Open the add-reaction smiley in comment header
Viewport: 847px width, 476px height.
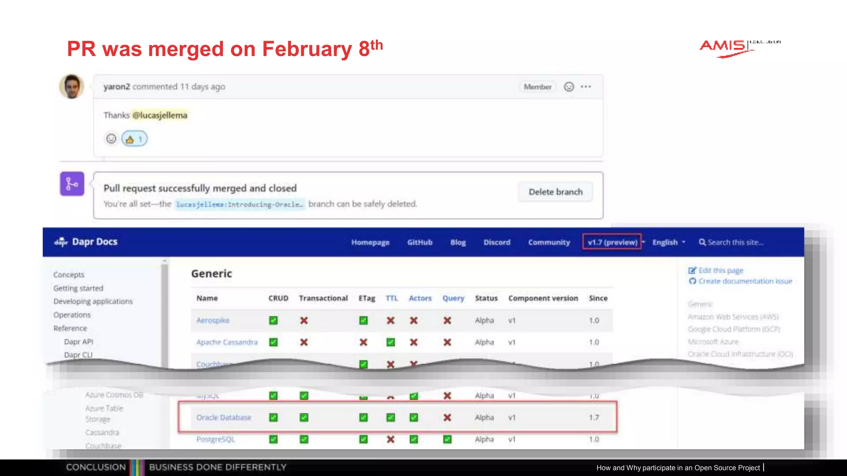569,87
